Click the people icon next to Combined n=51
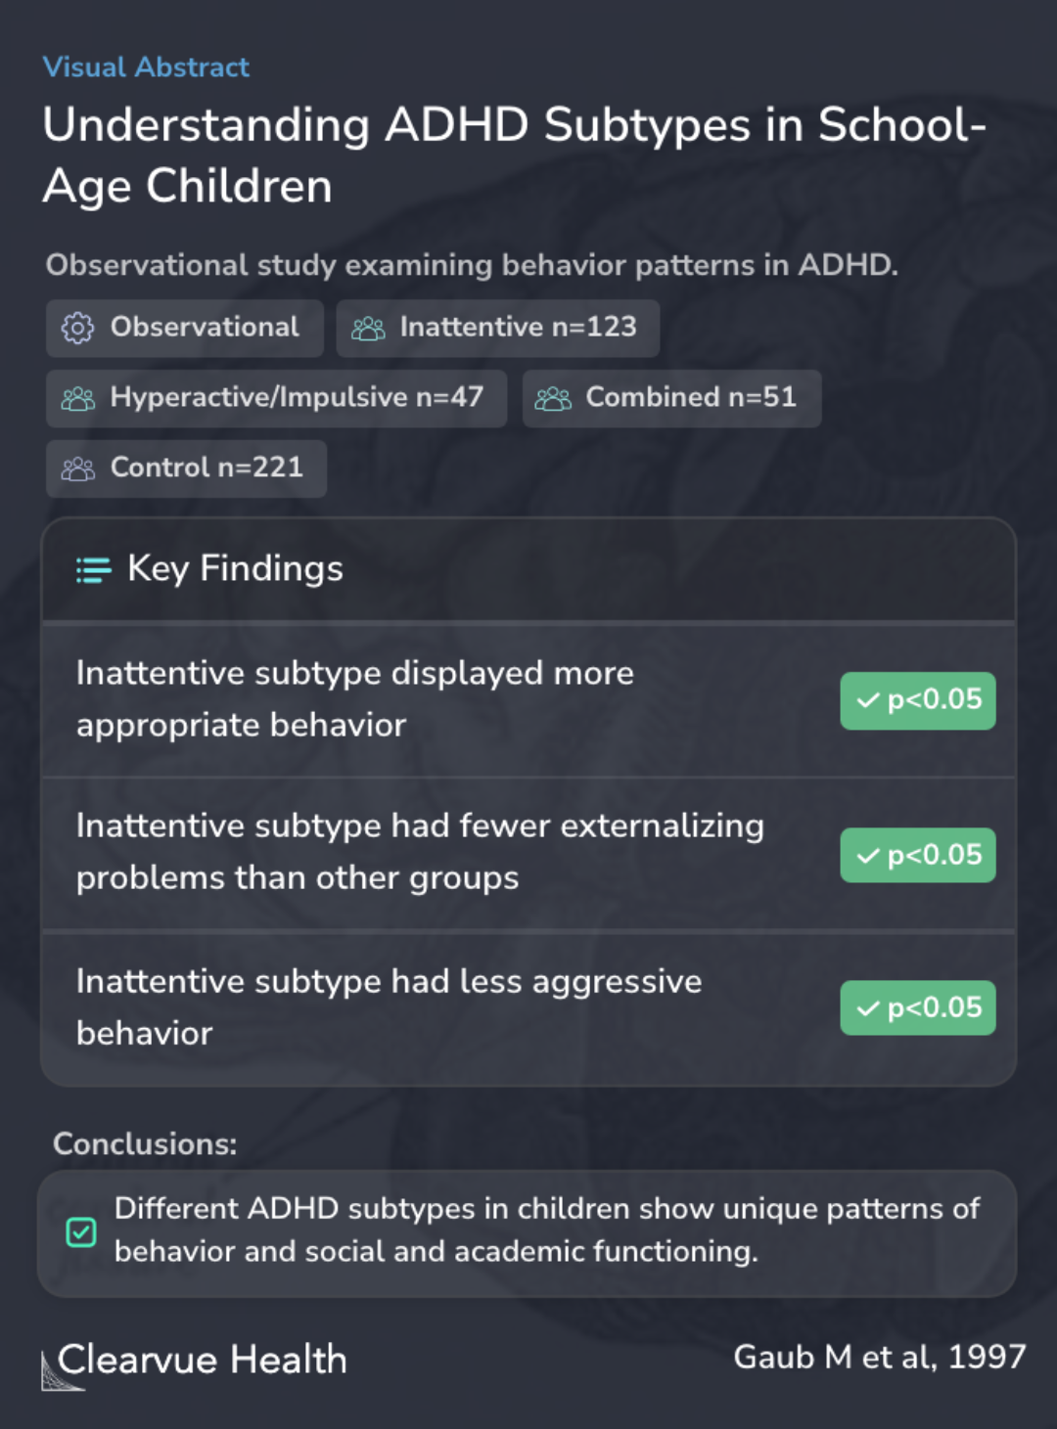 [553, 398]
